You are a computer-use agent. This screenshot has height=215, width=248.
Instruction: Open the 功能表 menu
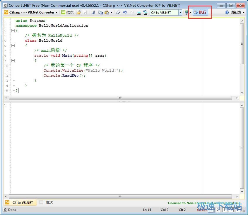[x=235, y=12]
